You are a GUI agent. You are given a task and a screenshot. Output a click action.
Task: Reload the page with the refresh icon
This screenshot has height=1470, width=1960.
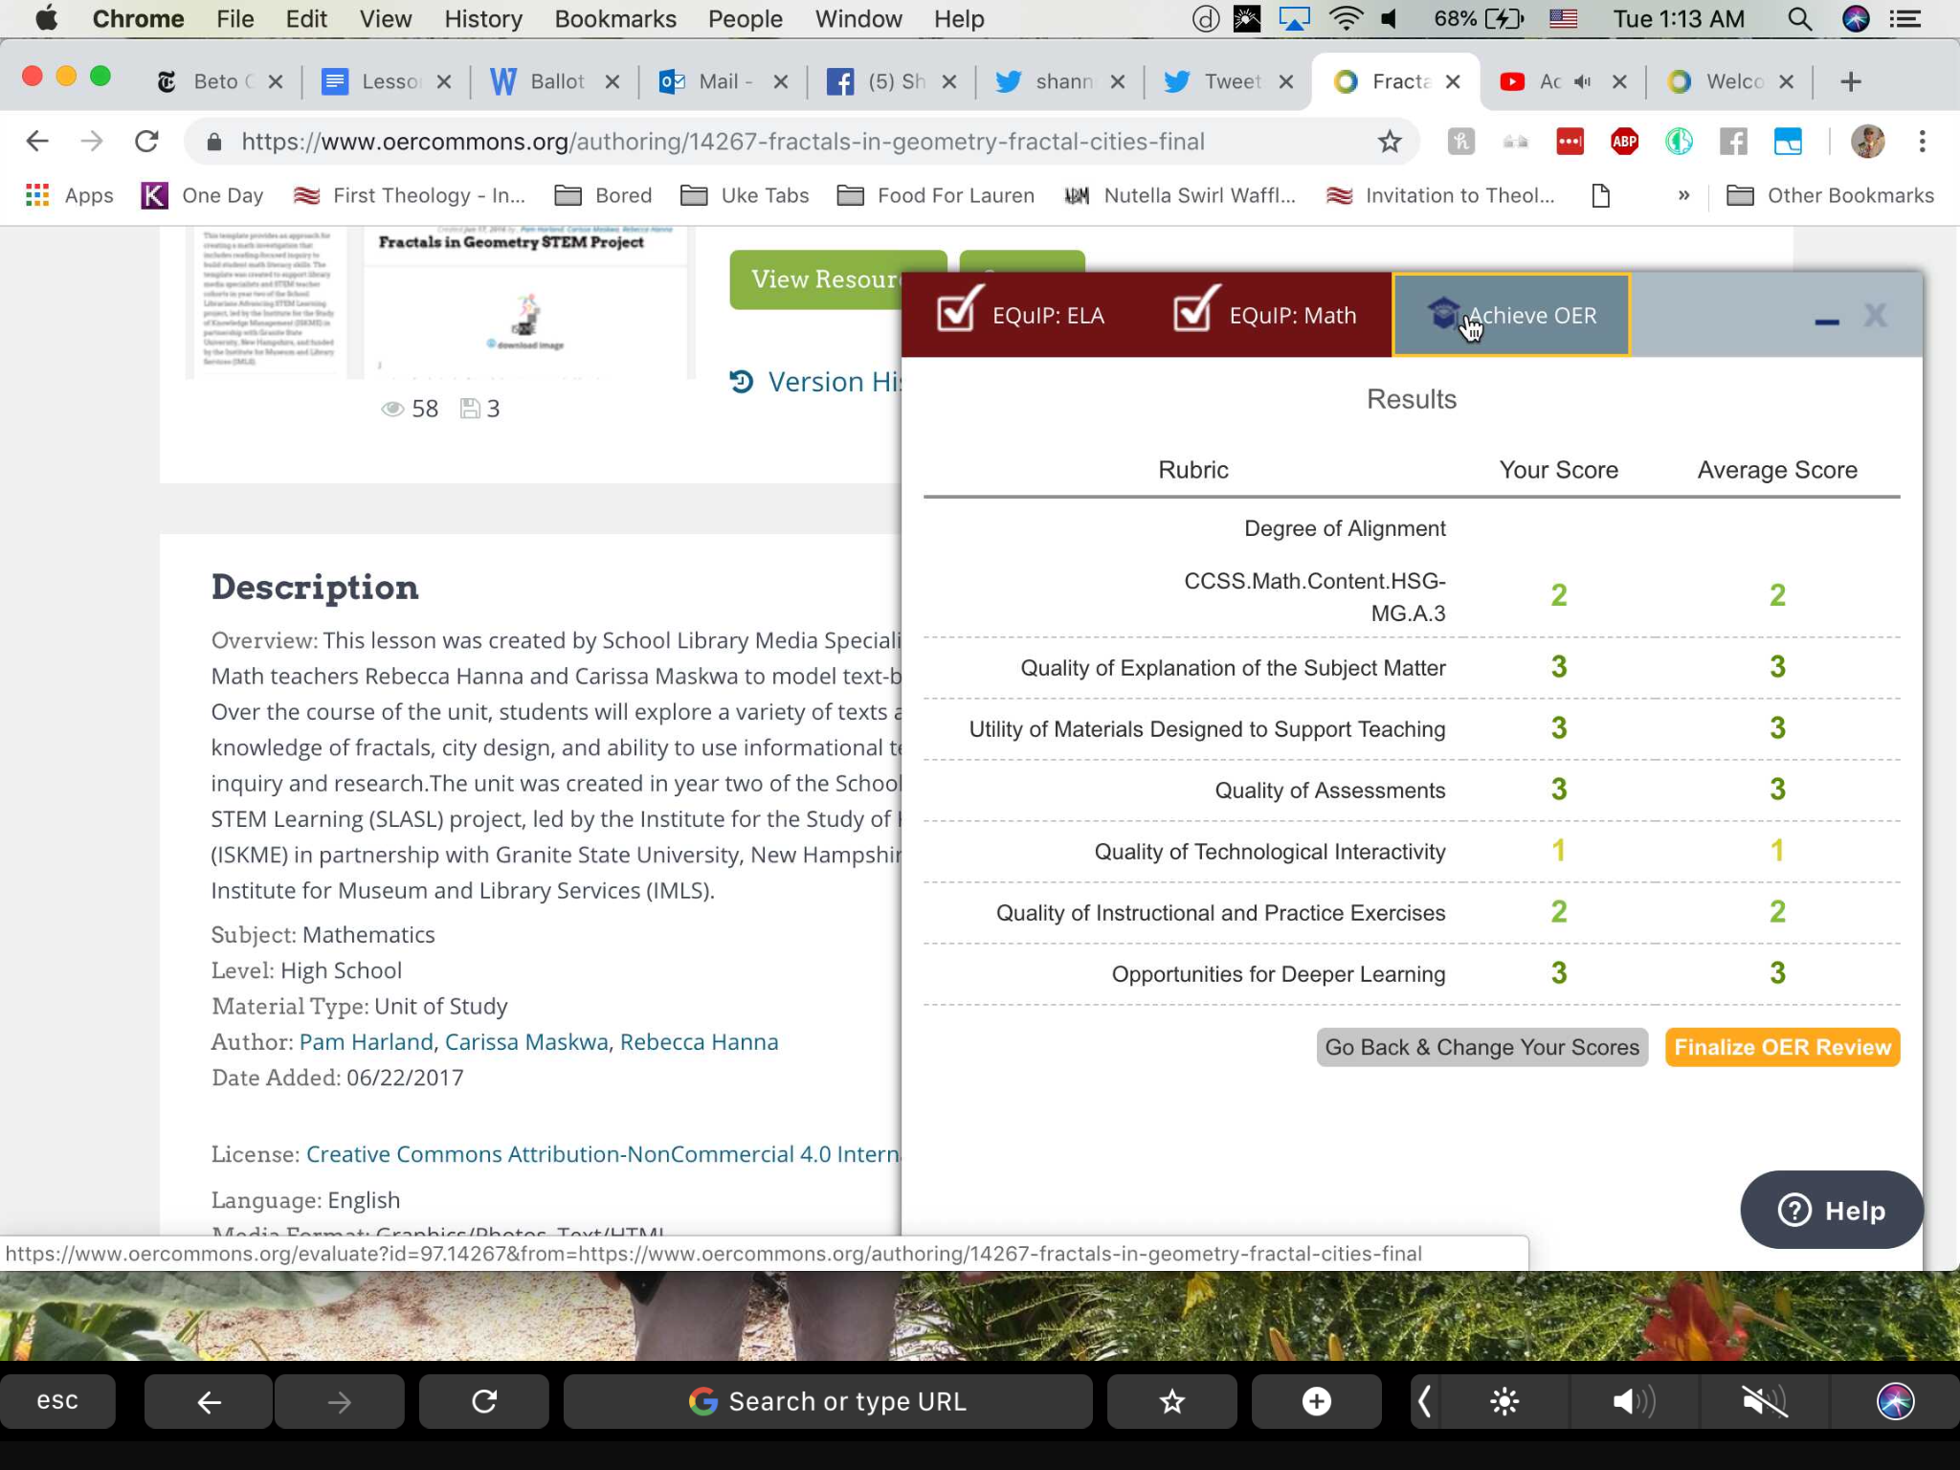(x=146, y=142)
